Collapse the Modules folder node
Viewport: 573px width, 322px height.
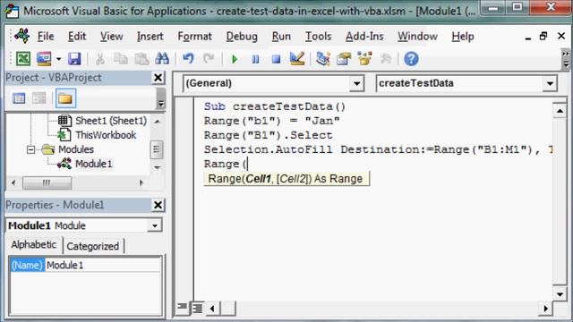coord(30,149)
